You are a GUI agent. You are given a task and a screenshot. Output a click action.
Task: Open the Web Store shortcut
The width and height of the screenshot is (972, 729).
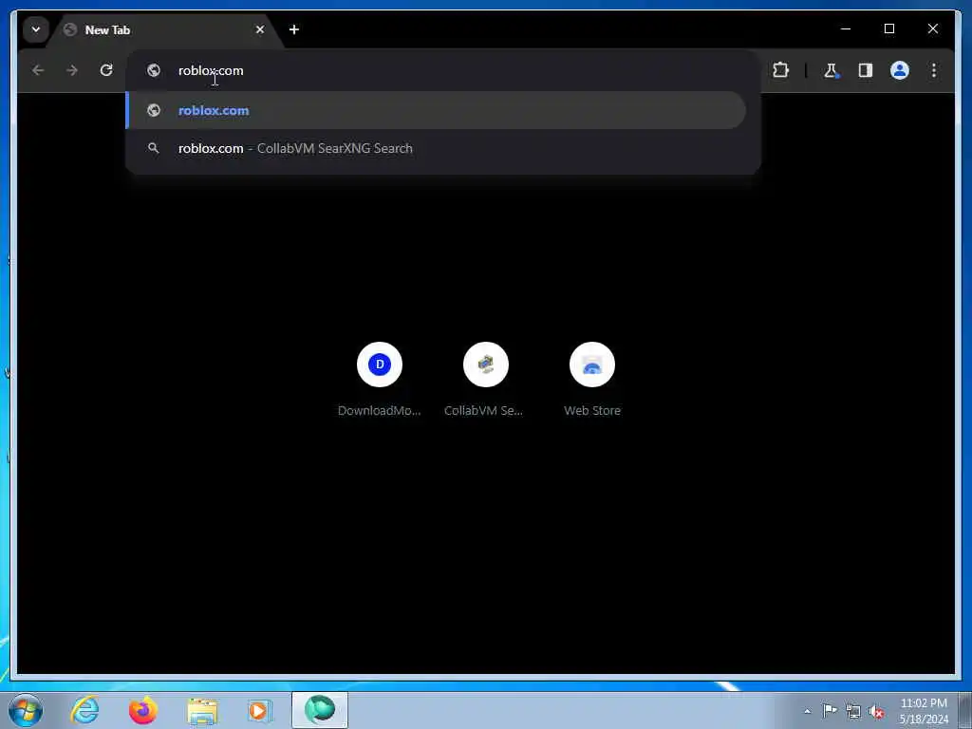coord(592,380)
